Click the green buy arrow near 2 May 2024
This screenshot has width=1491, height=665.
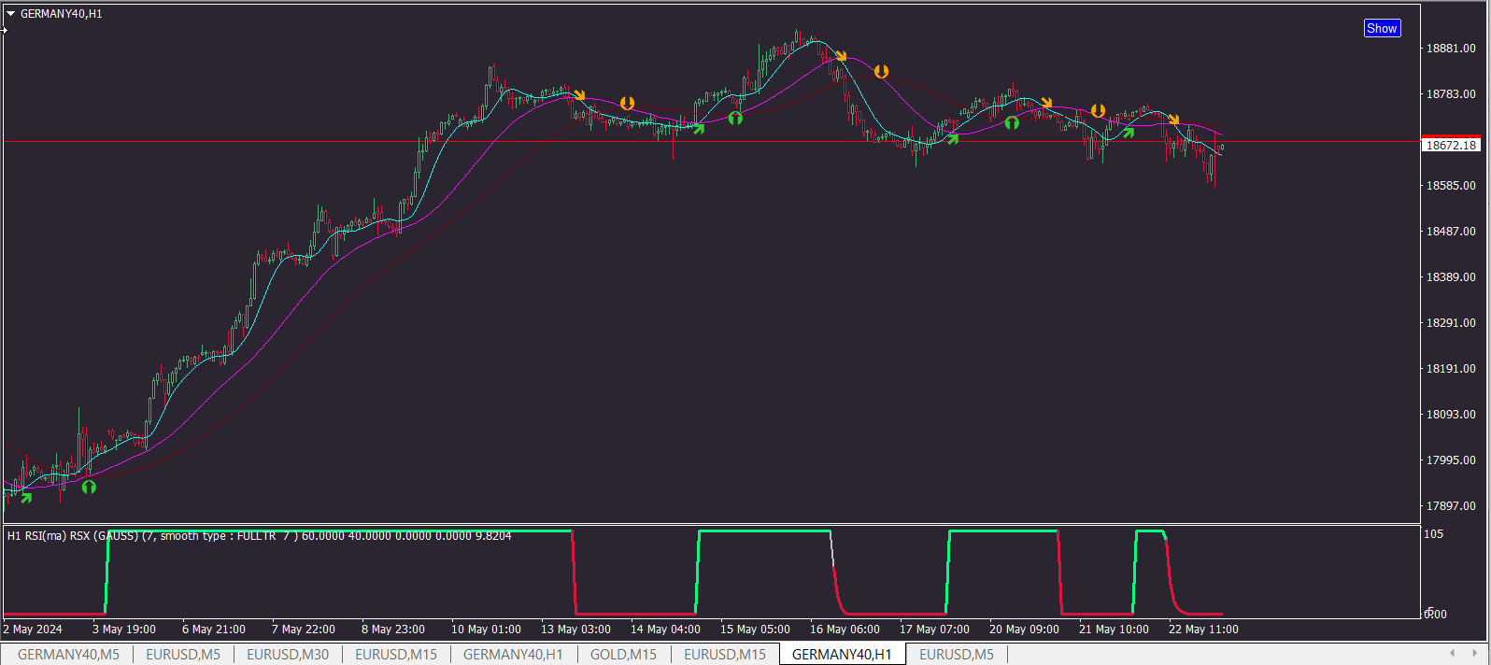pos(26,498)
